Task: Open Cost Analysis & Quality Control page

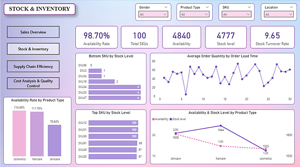Action: pyautogui.click(x=33, y=83)
